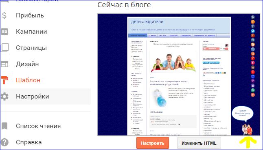Click the blue Google G icon in preview
Viewport: 263px width, 150px height.
pyautogui.click(x=253, y=77)
